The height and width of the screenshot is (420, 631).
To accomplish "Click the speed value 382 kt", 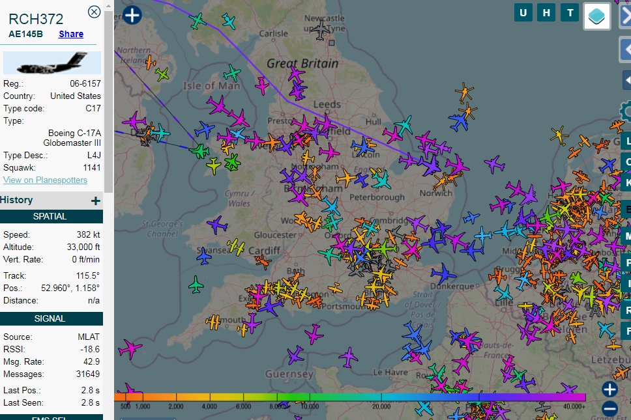I will [x=88, y=234].
